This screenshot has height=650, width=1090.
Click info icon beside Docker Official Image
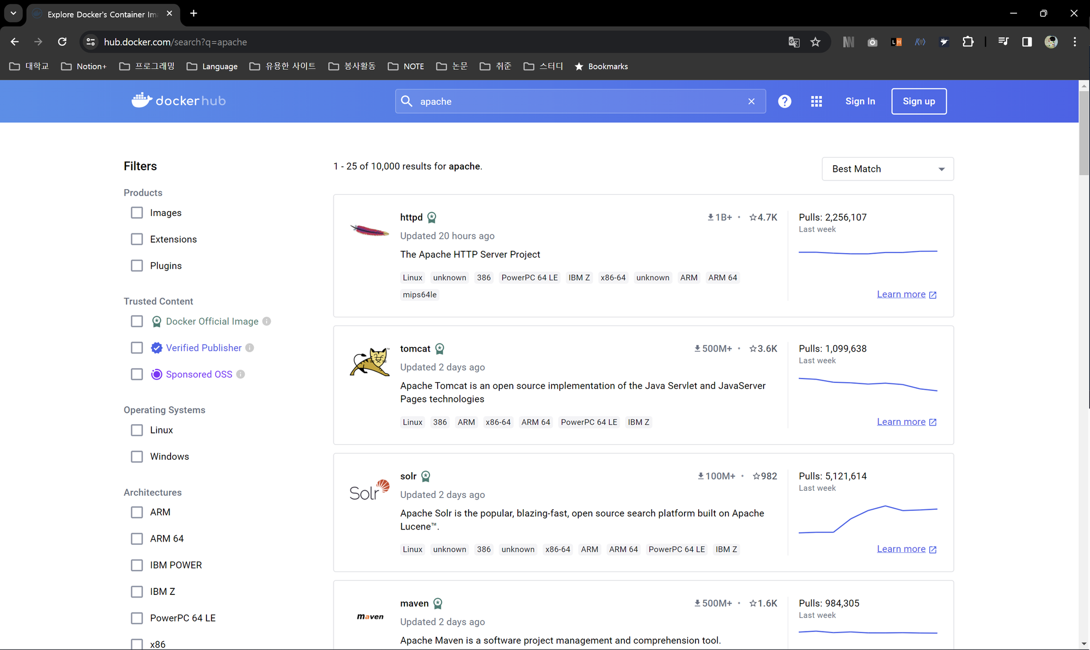(267, 321)
